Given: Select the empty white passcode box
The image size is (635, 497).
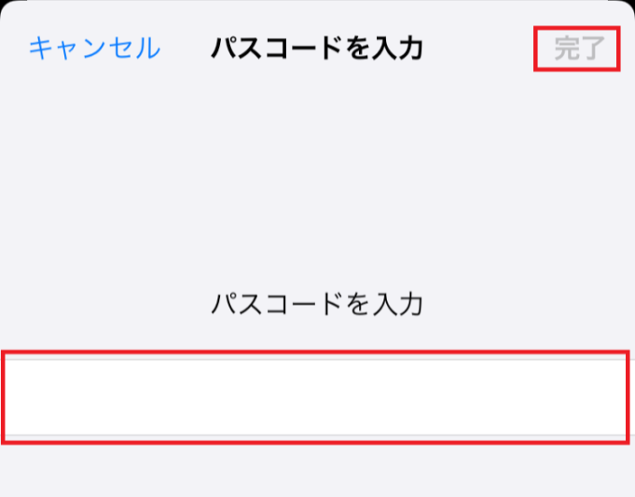Looking at the screenshot, I should click(315, 396).
